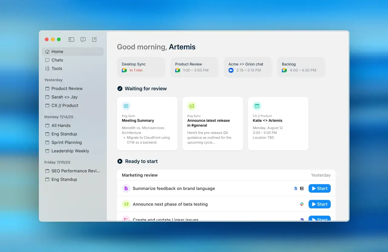Click the Yesterday label in Marketing review
The height and width of the screenshot is (252, 388).
coord(321,175)
